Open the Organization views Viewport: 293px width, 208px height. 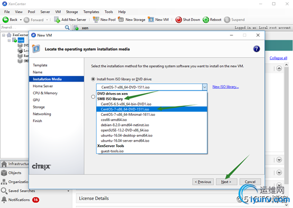pyautogui.click(x=15, y=182)
